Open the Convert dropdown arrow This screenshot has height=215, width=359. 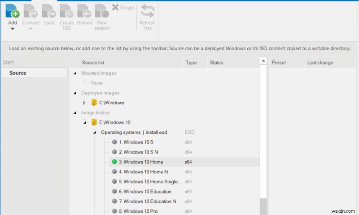[x=31, y=29]
